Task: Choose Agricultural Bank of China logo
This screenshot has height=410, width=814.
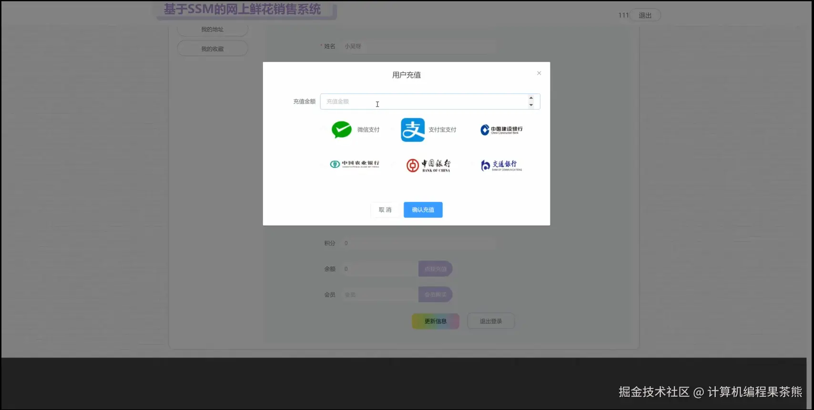Action: (x=355, y=164)
